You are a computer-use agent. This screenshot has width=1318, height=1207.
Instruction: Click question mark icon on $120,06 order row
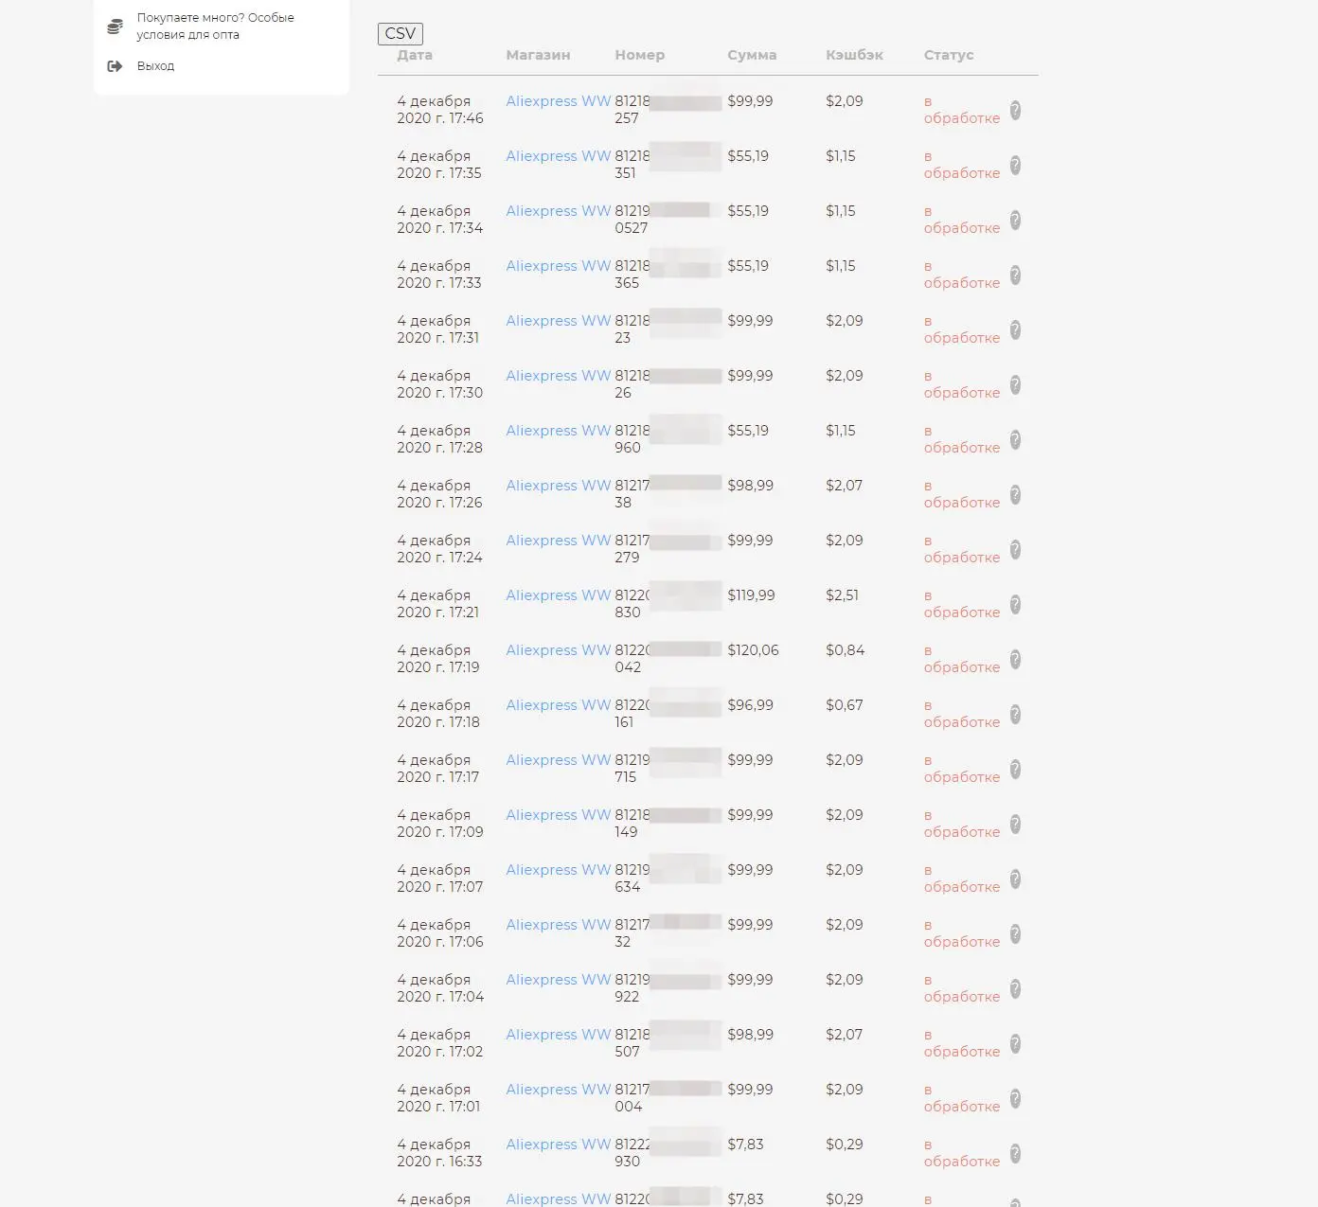tap(1015, 660)
